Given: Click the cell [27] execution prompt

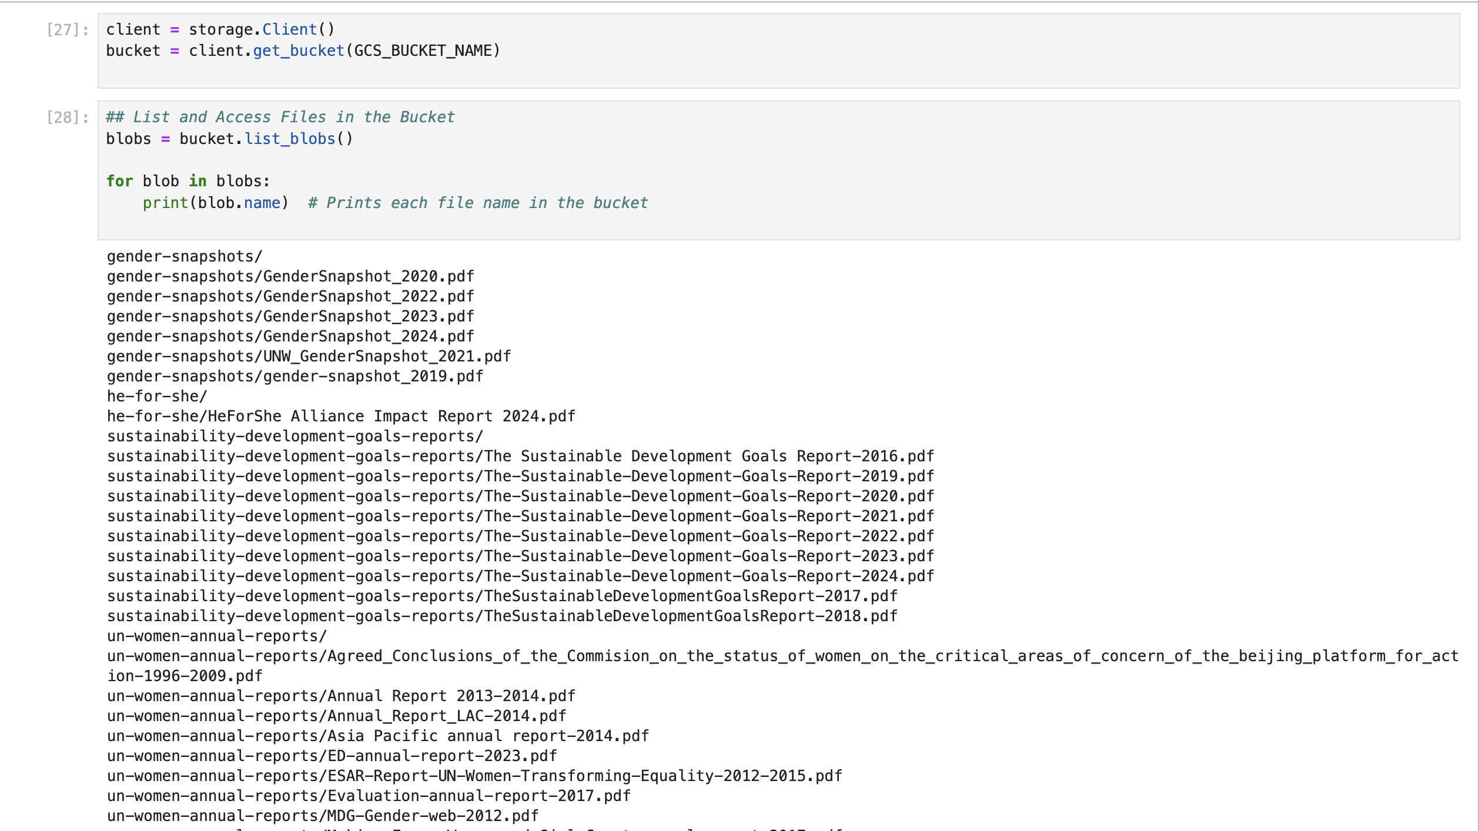Looking at the screenshot, I should coord(67,30).
